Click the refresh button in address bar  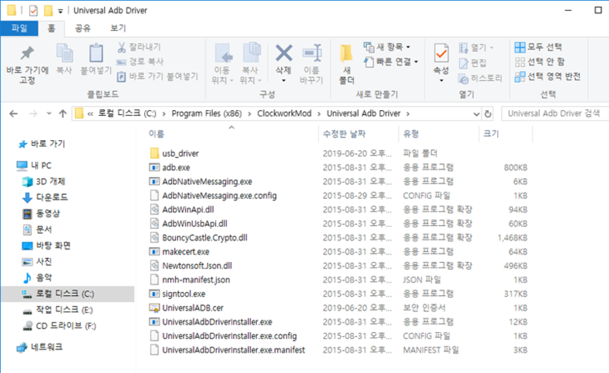pyautogui.click(x=488, y=114)
